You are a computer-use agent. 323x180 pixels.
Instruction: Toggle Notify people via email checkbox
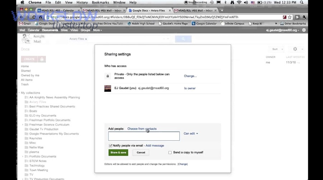(111, 146)
